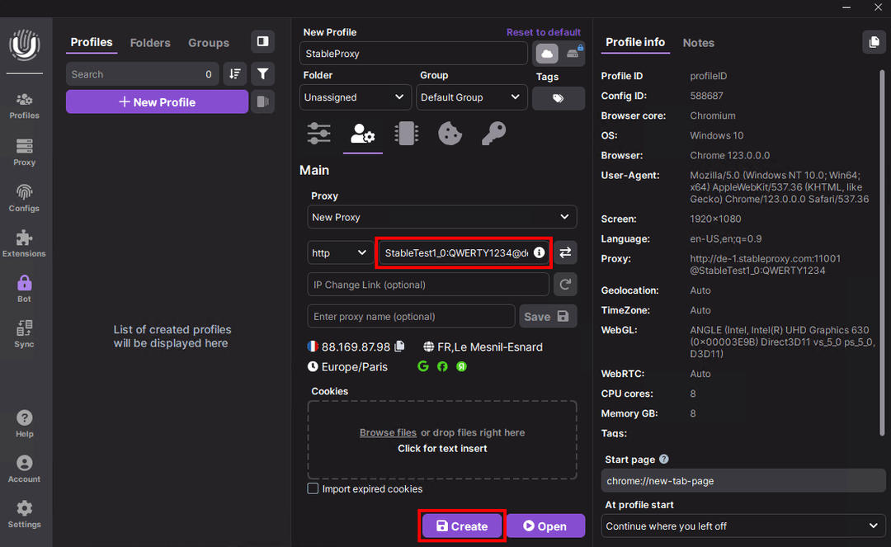Click the Reset to default link
The height and width of the screenshot is (547, 891).
click(543, 32)
